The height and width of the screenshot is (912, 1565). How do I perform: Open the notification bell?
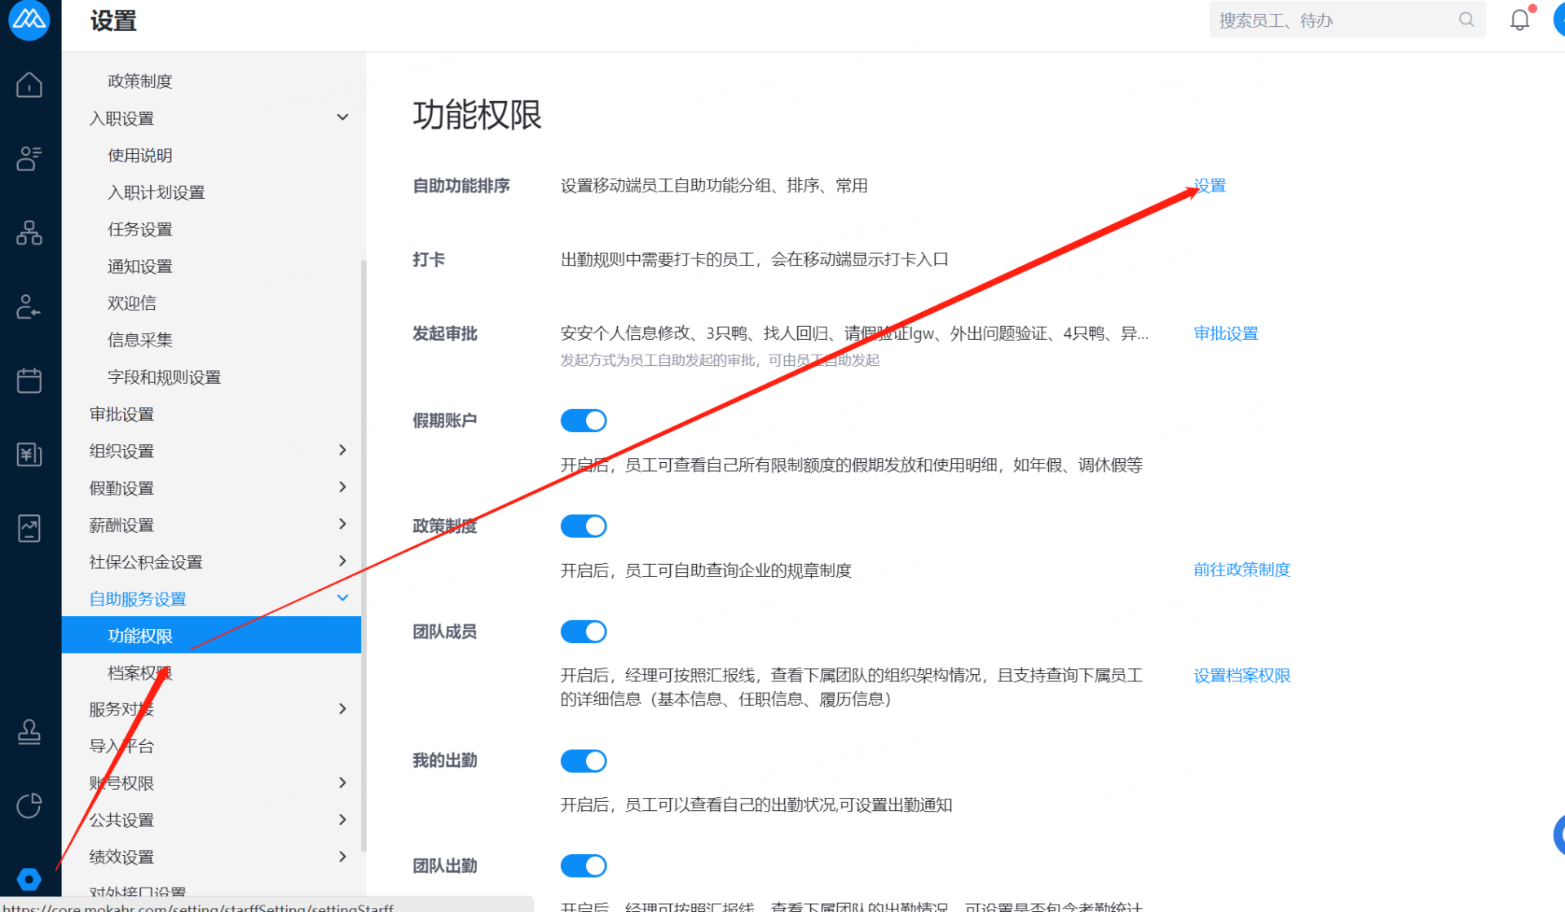click(x=1520, y=20)
